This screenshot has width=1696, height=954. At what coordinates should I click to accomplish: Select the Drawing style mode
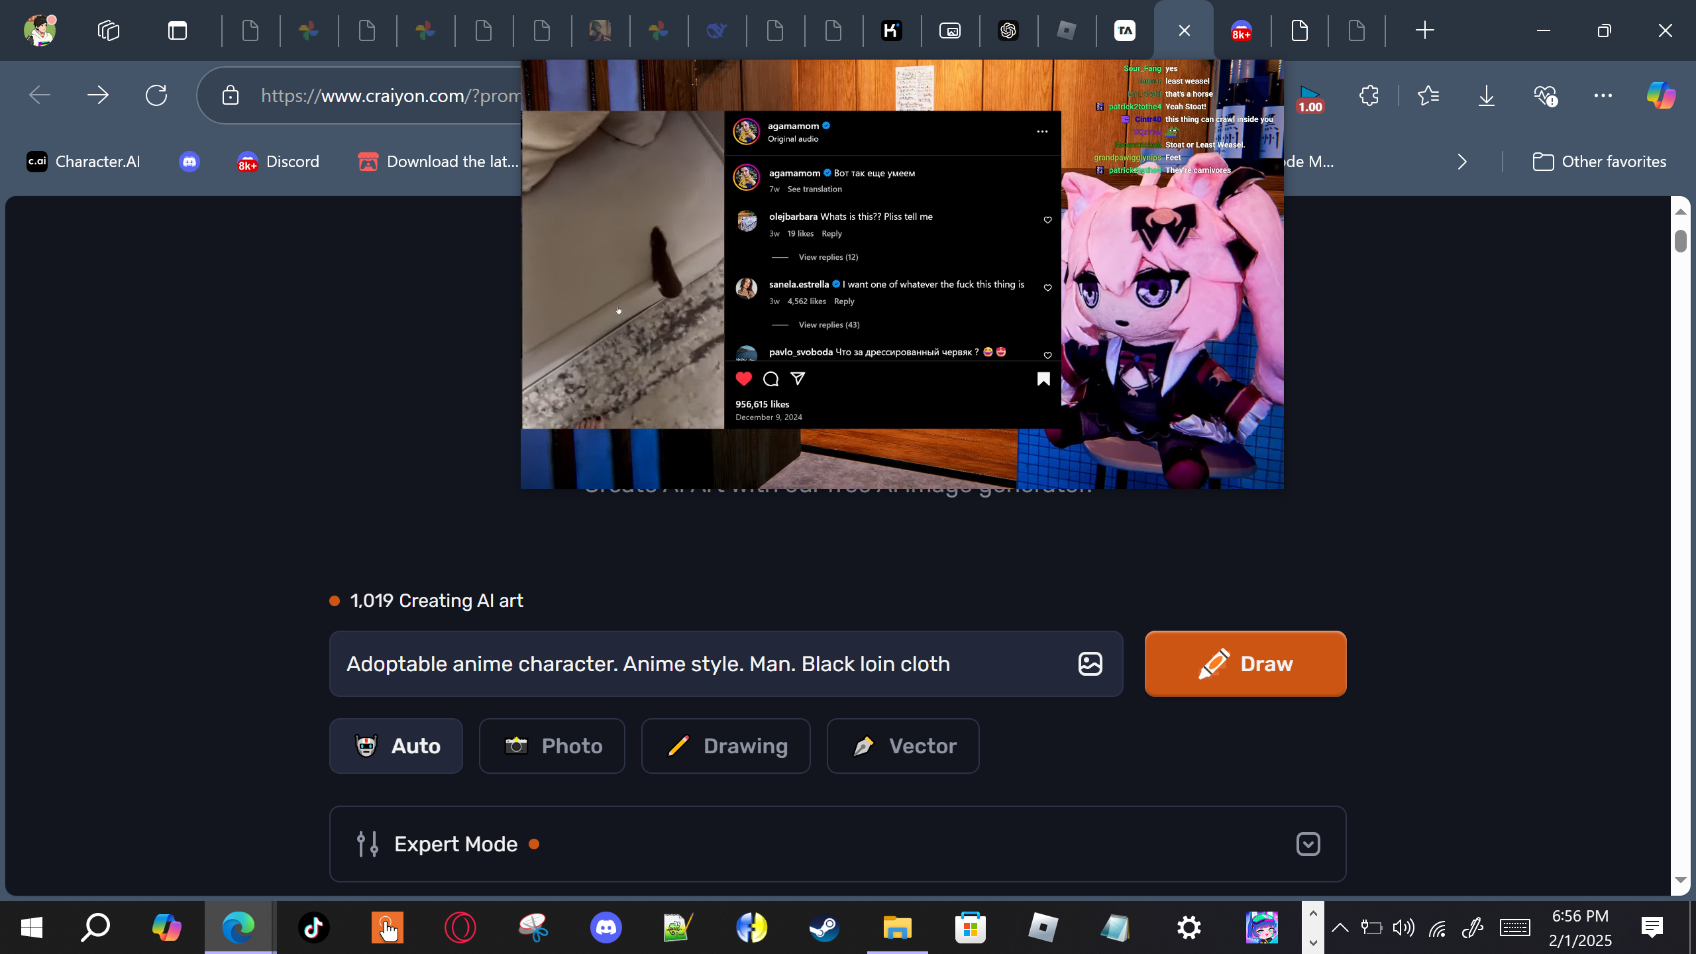coord(725,746)
